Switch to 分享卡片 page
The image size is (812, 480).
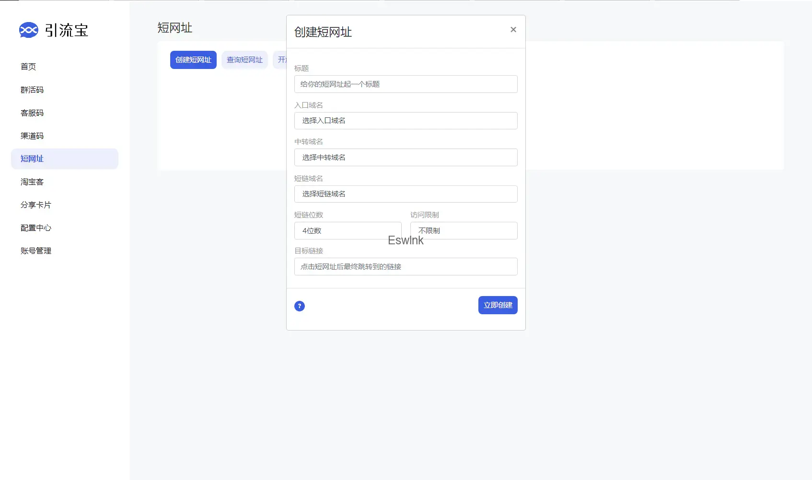pyautogui.click(x=36, y=205)
